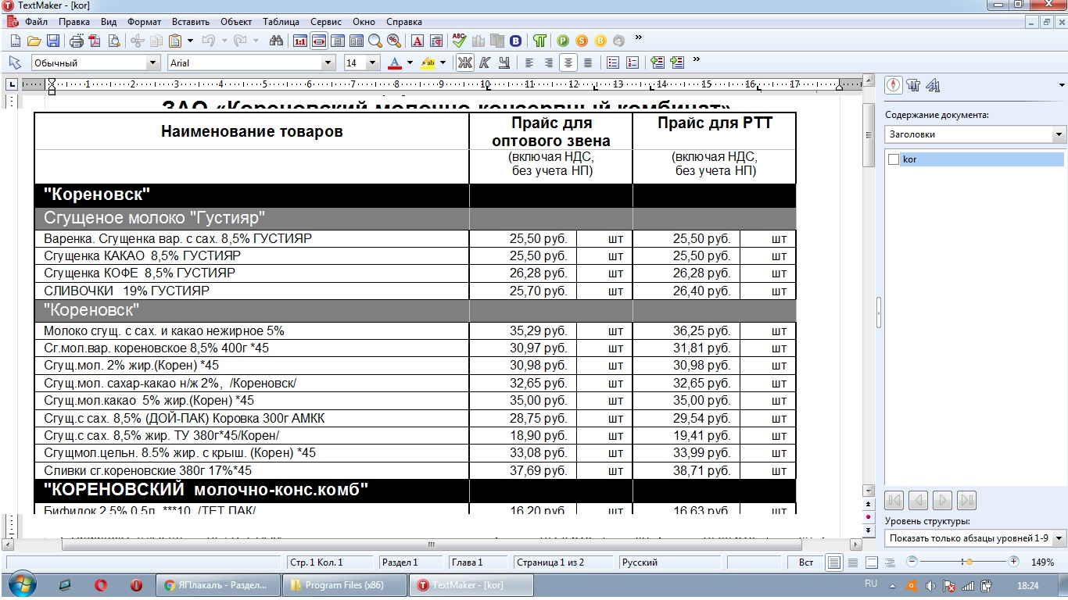Go to previous heading in sidebar navigator

tap(919, 501)
